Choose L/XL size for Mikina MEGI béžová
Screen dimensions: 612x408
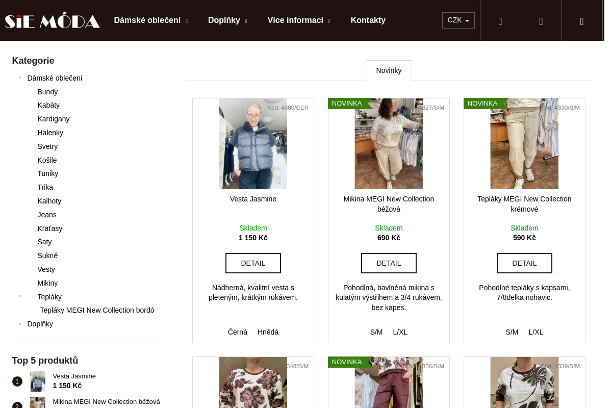pyautogui.click(x=400, y=332)
